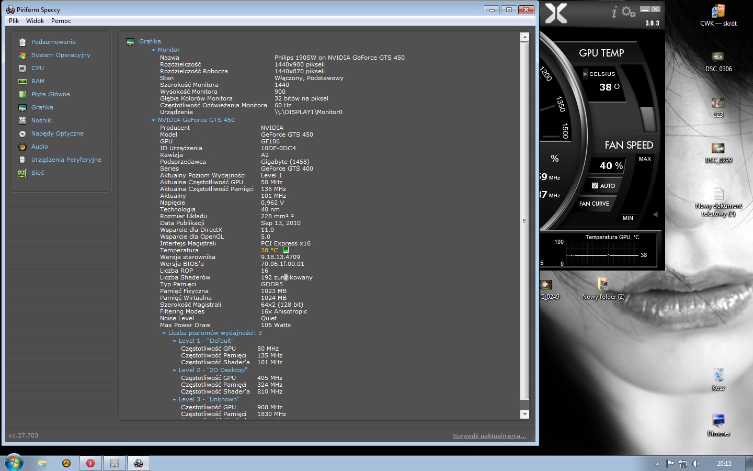Click the Max Power Draw 106 Watts value
The height and width of the screenshot is (471, 753).
coord(276,325)
